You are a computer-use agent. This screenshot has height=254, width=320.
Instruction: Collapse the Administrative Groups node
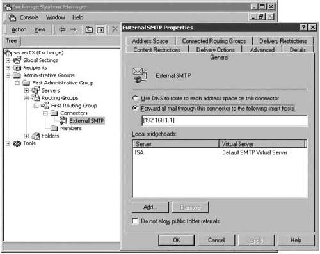(8, 75)
